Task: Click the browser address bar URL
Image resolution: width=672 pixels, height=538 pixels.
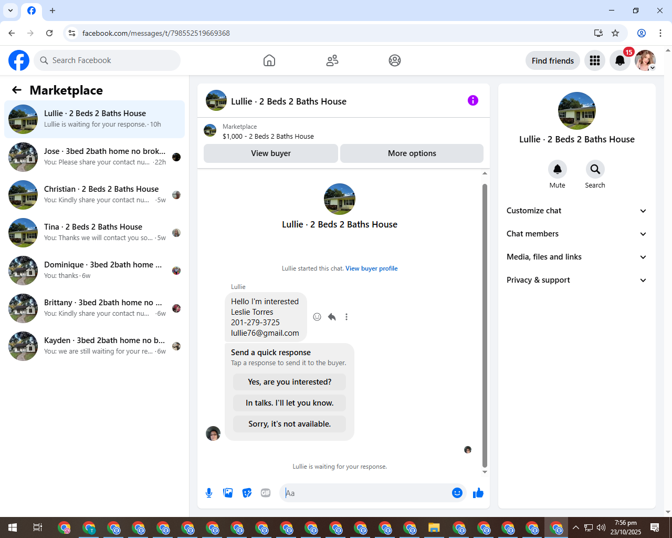Action: tap(156, 33)
